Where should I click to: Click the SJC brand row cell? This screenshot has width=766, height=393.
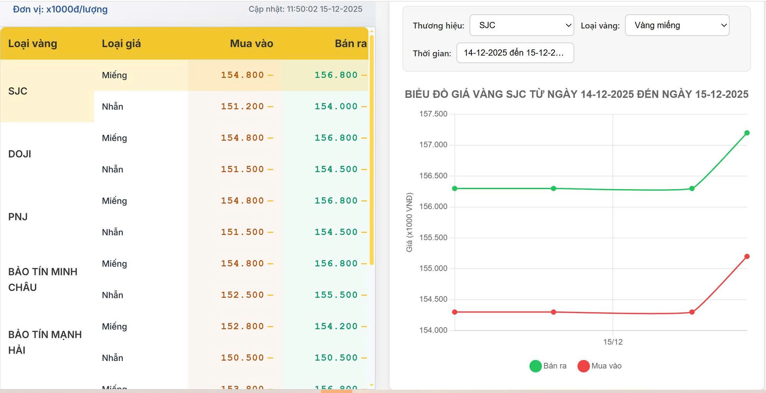click(18, 91)
